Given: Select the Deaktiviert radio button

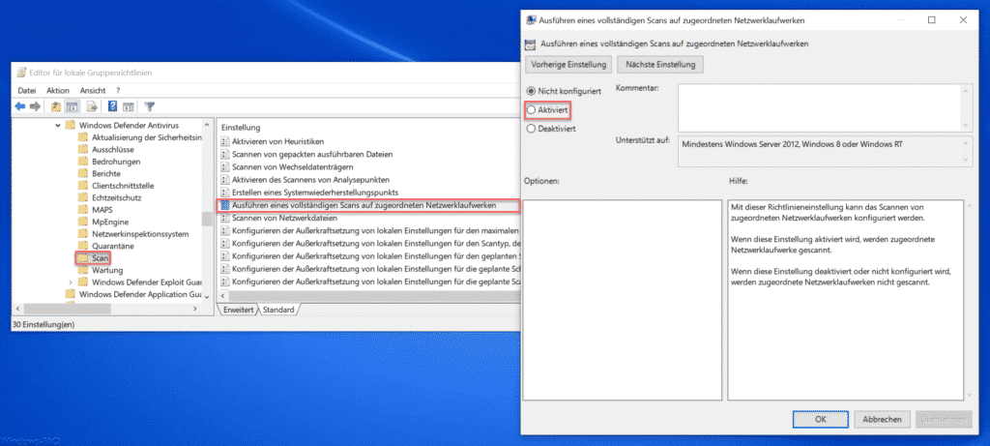Looking at the screenshot, I should tap(531, 129).
